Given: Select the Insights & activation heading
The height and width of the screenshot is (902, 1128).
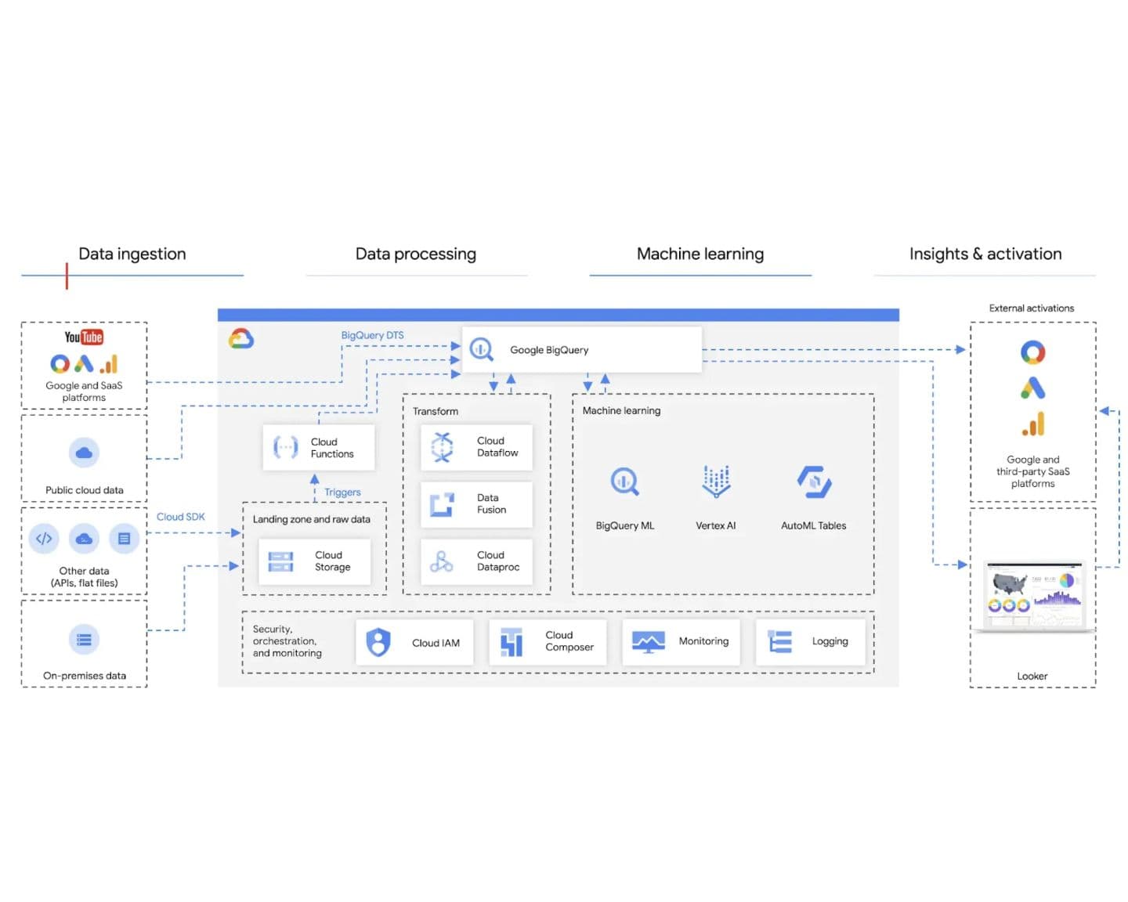Looking at the screenshot, I should click(x=985, y=254).
